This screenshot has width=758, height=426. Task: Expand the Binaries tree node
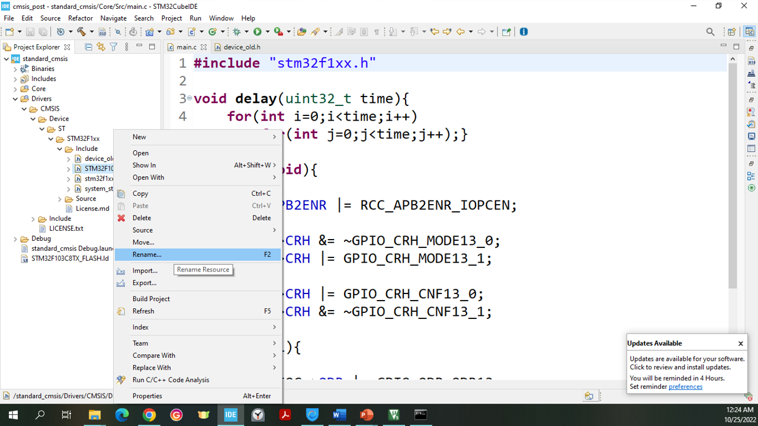(15, 69)
